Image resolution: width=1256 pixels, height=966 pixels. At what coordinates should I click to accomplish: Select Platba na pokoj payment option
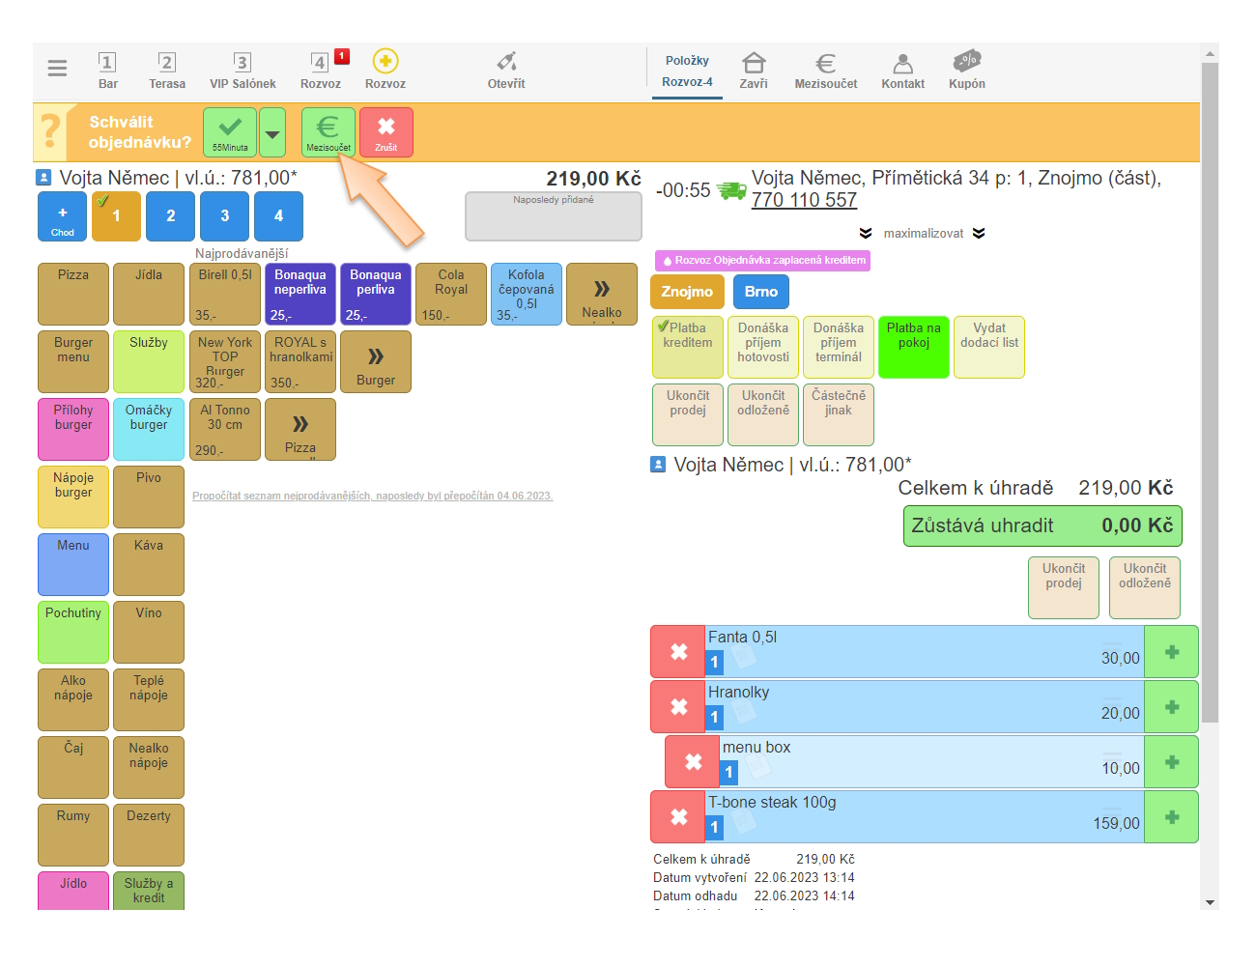click(x=914, y=347)
